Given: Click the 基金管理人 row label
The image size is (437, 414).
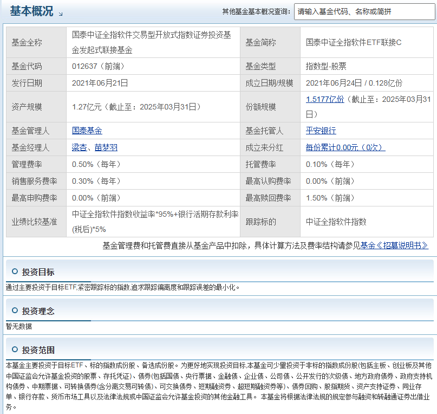Looking at the screenshot, I should tap(31, 131).
